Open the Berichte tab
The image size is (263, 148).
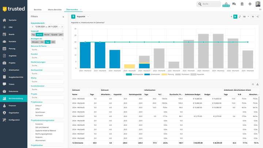(x=38, y=9)
